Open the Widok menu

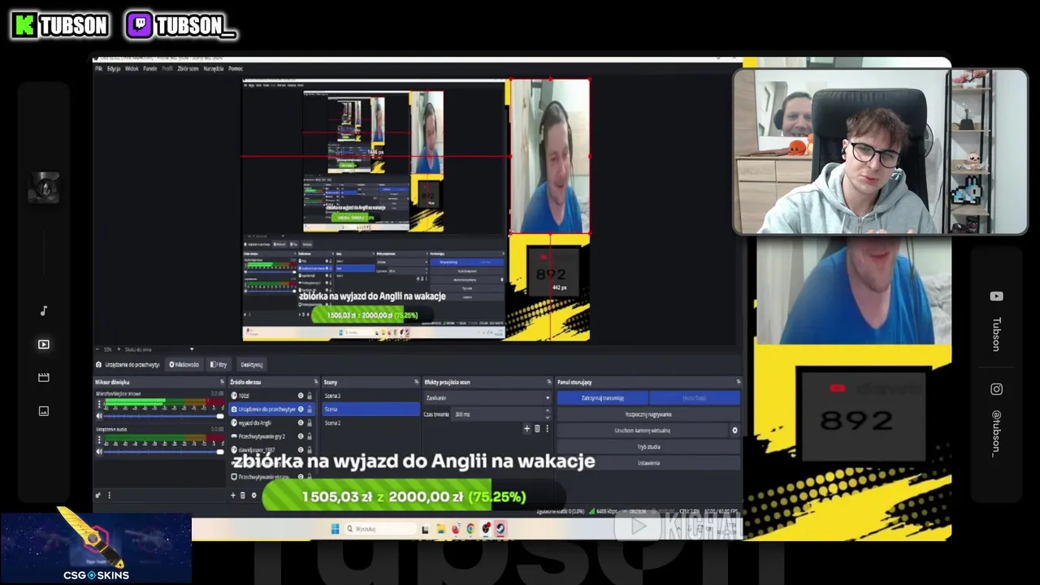[132, 68]
